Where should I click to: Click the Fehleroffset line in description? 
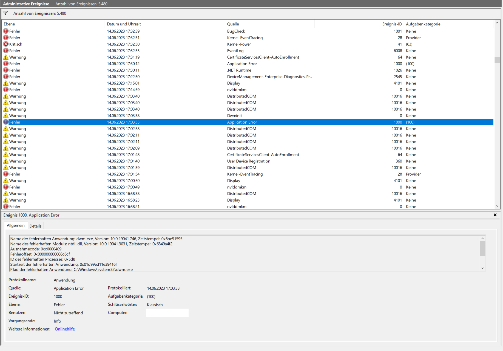(x=40, y=254)
